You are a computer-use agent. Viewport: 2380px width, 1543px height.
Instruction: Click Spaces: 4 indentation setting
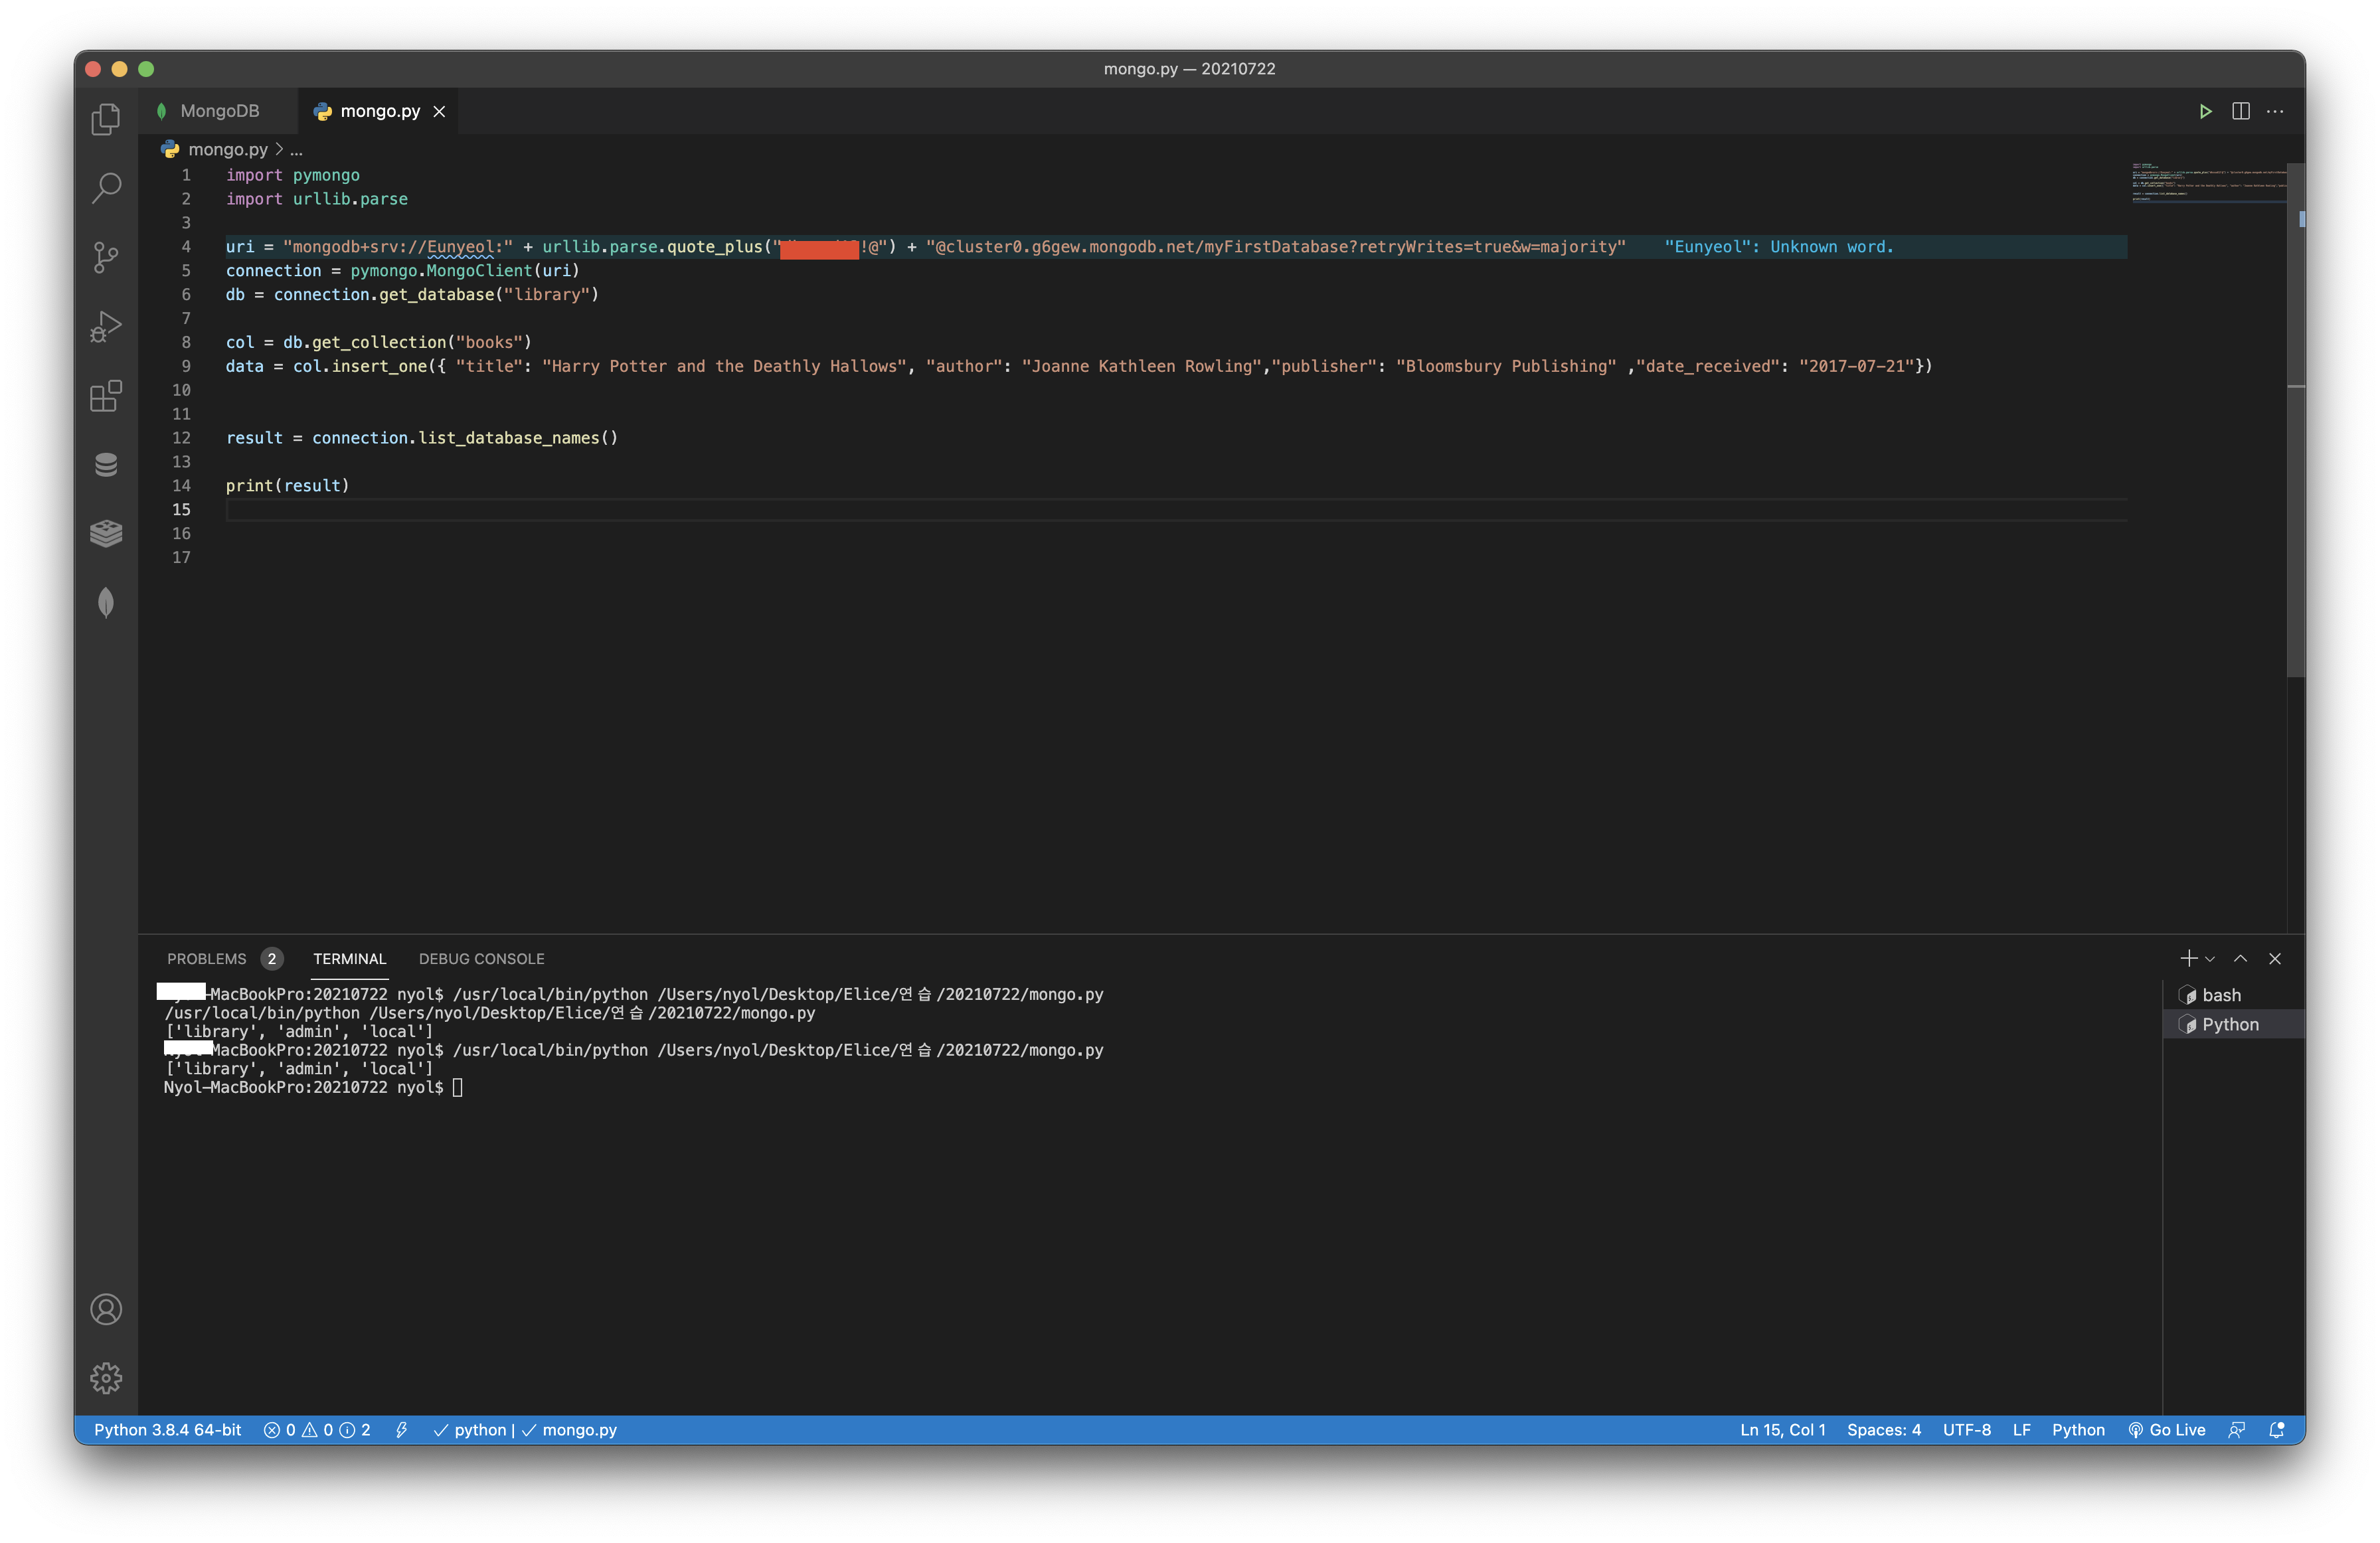[x=1883, y=1430]
